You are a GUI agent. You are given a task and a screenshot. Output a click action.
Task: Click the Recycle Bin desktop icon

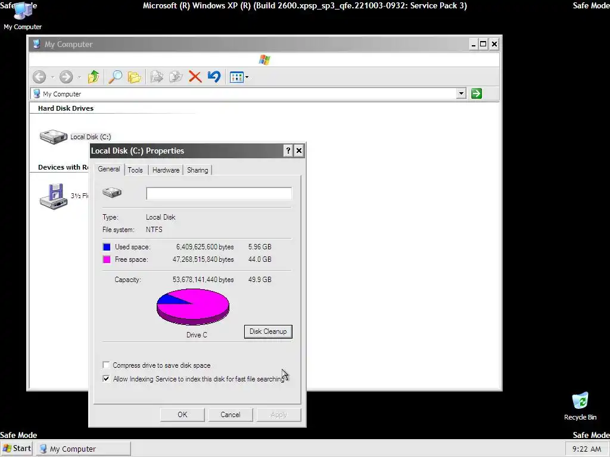point(580,406)
